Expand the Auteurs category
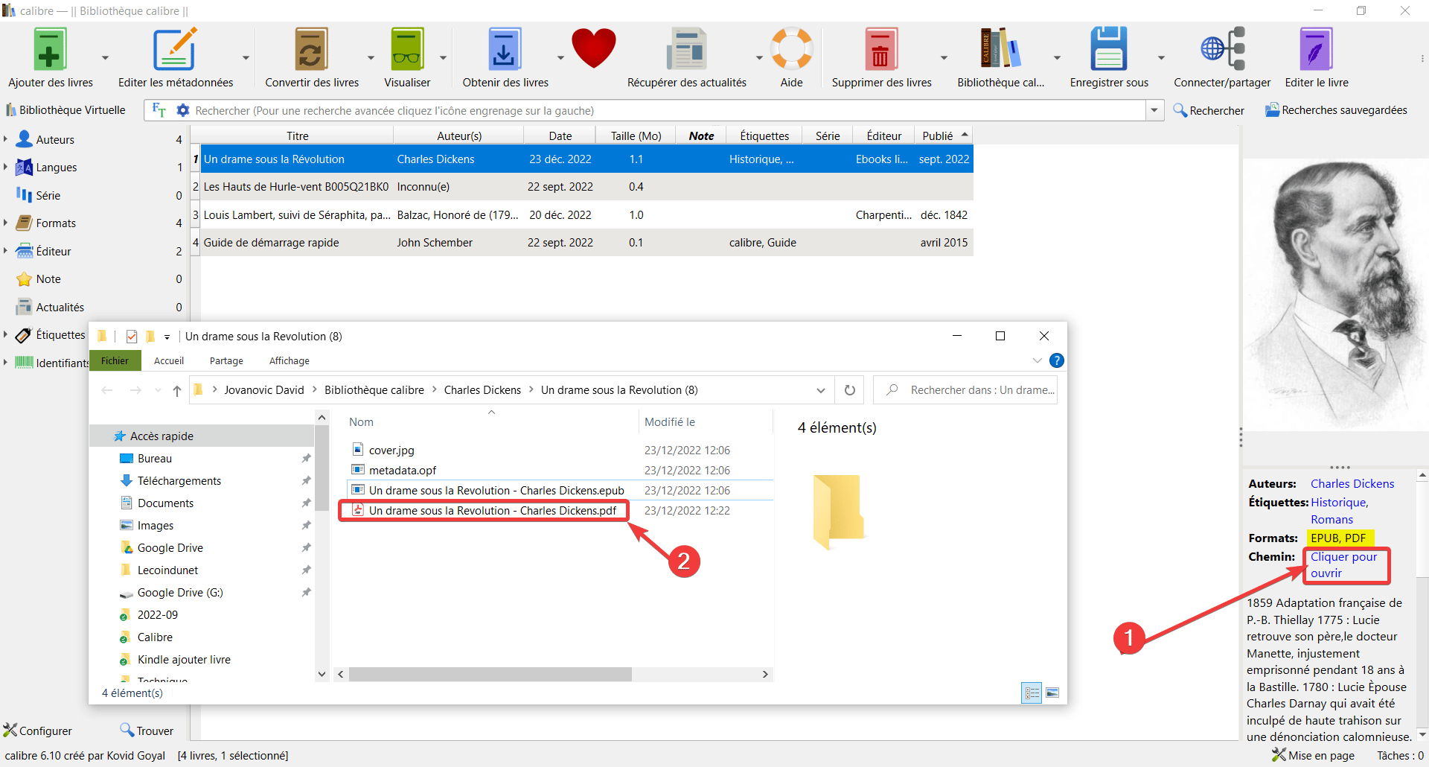 click(x=5, y=139)
